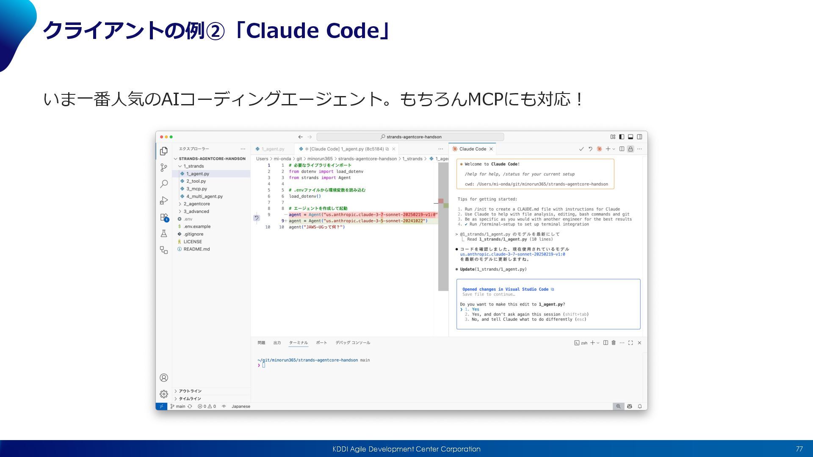Choose option '1. Yes' in Claude prompt

point(472,309)
